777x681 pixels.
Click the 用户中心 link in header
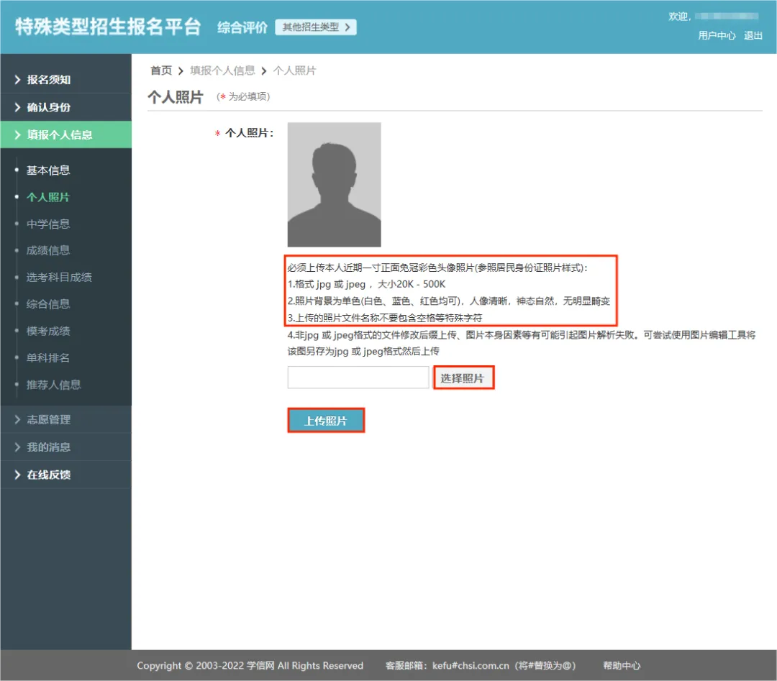[x=717, y=35]
